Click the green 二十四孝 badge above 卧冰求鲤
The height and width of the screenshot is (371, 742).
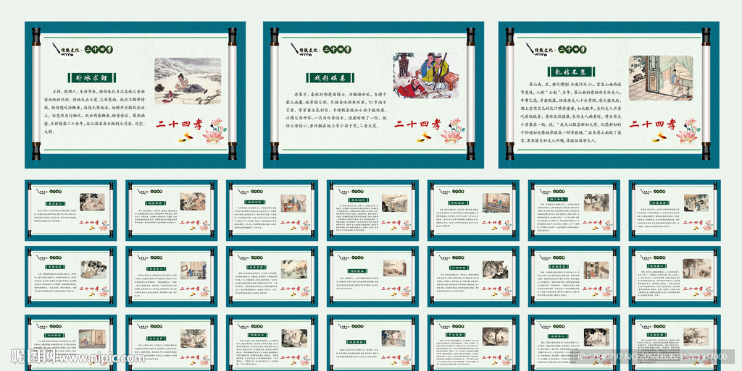pos(99,50)
